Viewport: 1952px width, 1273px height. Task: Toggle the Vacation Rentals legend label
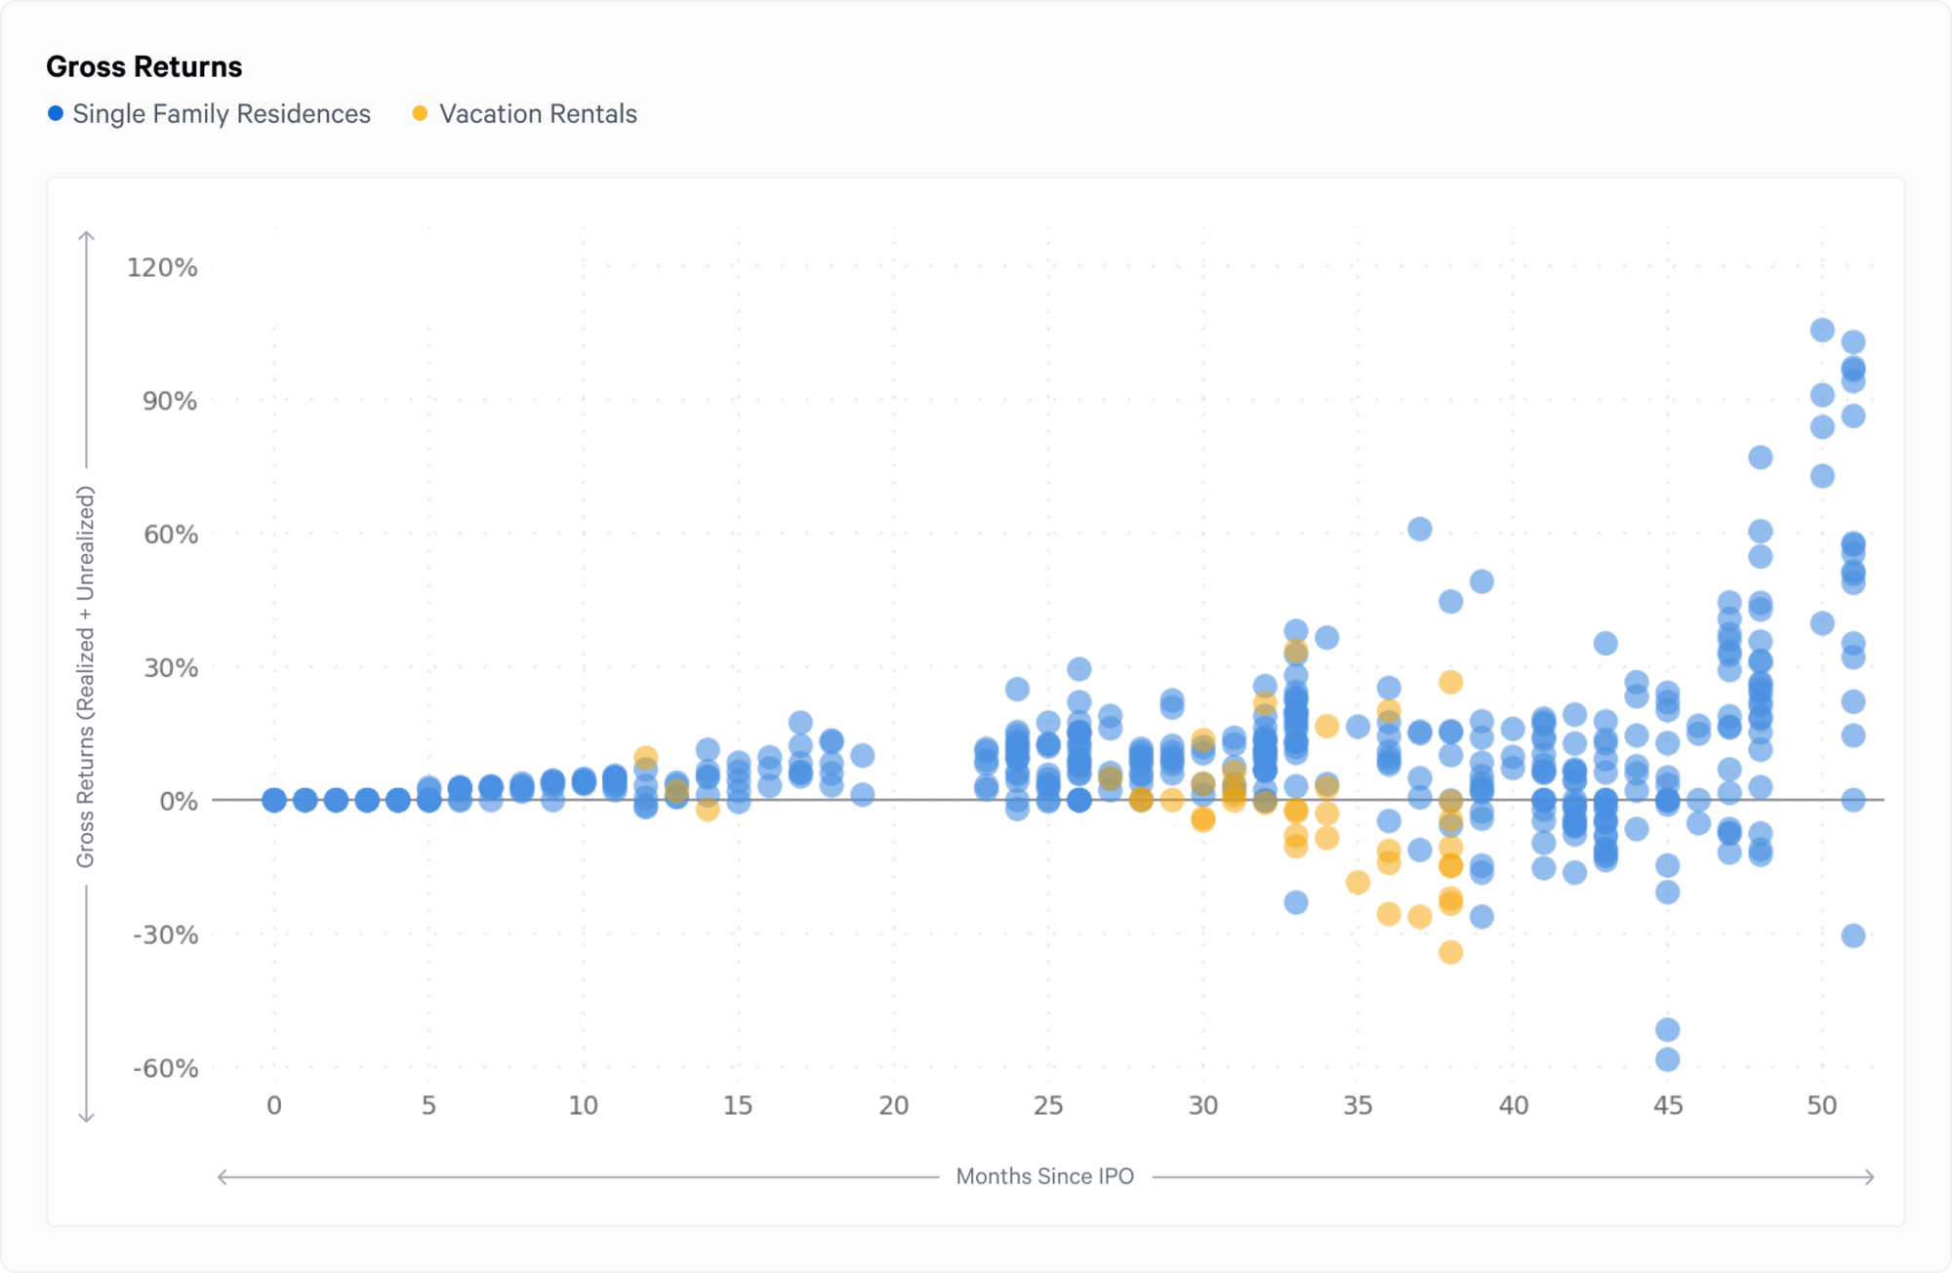(x=538, y=114)
